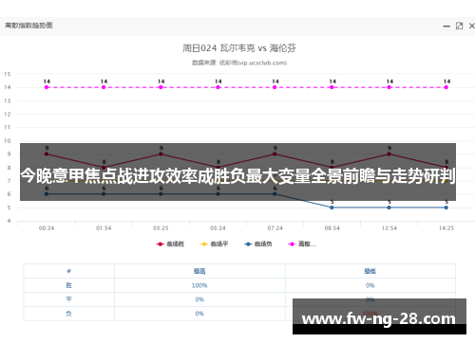This screenshot has width=475, height=343.
Task: Select the blue data point at 12:54
Action: click(x=389, y=208)
